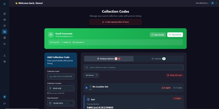Click the people icon beside 5 codes
The image size is (219, 109).
click(x=174, y=88)
